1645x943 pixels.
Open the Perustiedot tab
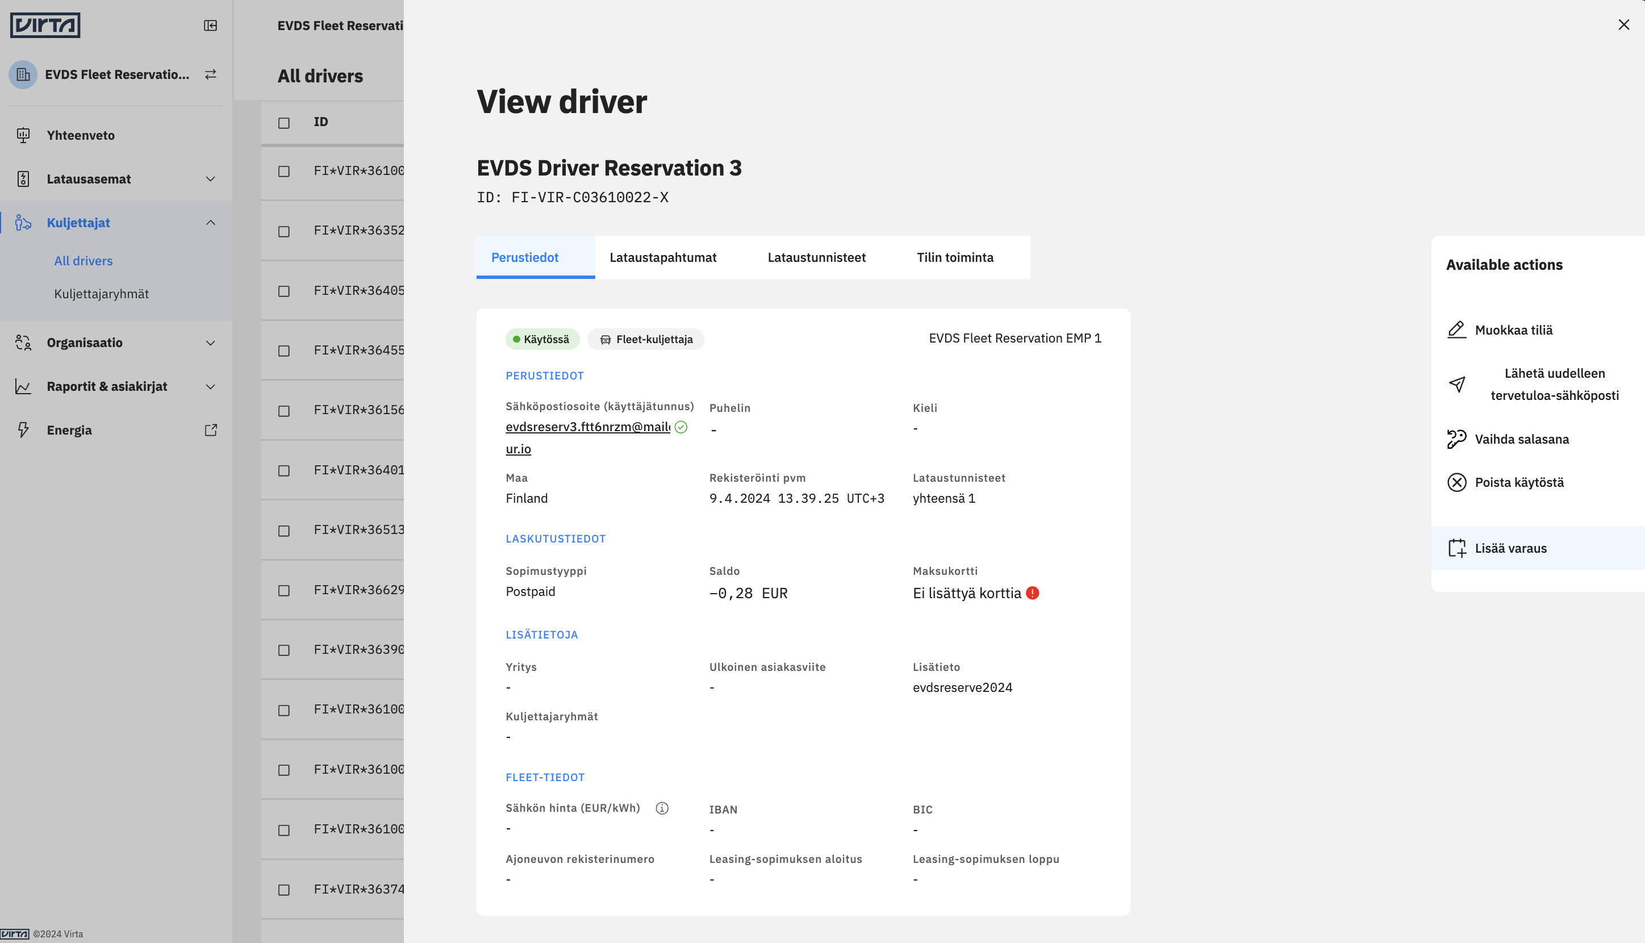coord(535,257)
